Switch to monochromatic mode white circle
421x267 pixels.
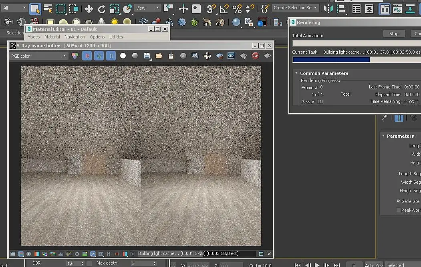coord(123,56)
